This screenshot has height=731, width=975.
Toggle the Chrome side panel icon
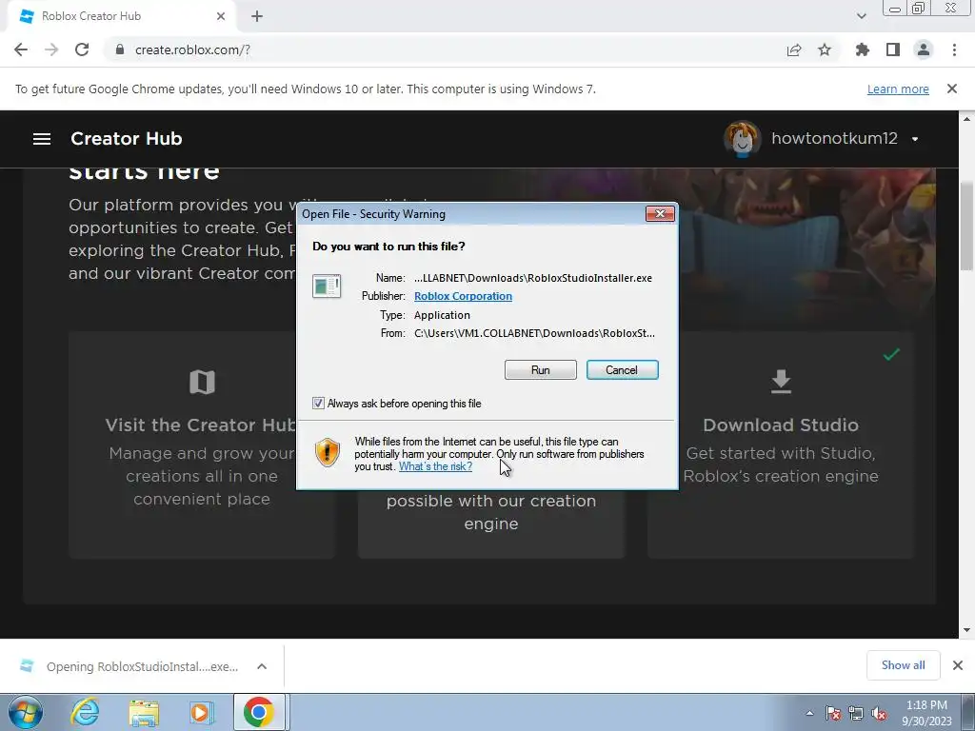coord(893,49)
